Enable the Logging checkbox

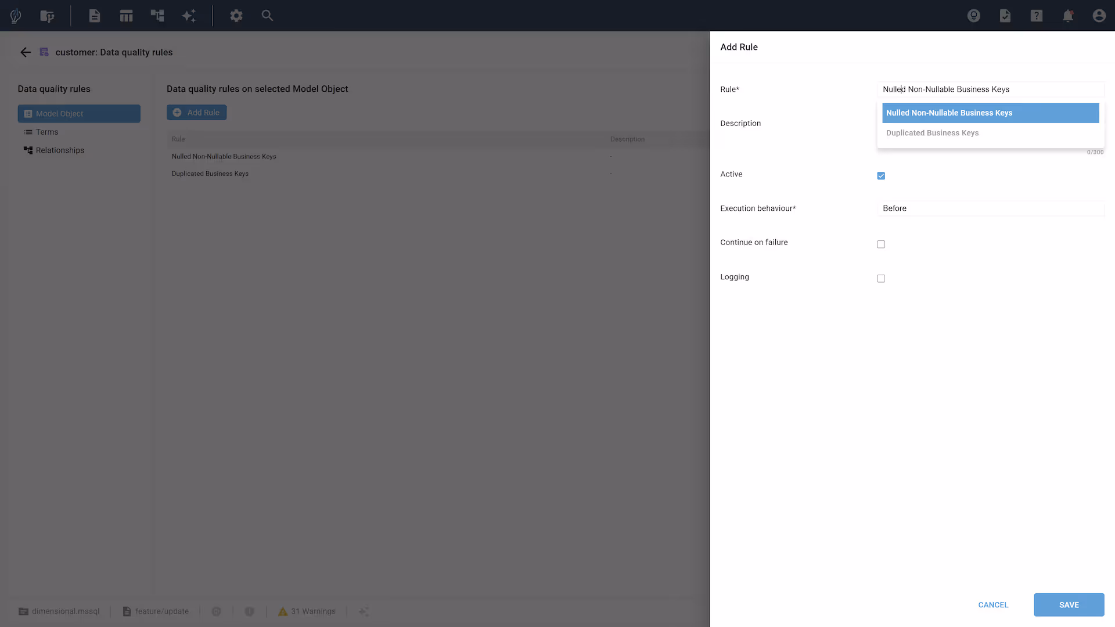pos(881,279)
